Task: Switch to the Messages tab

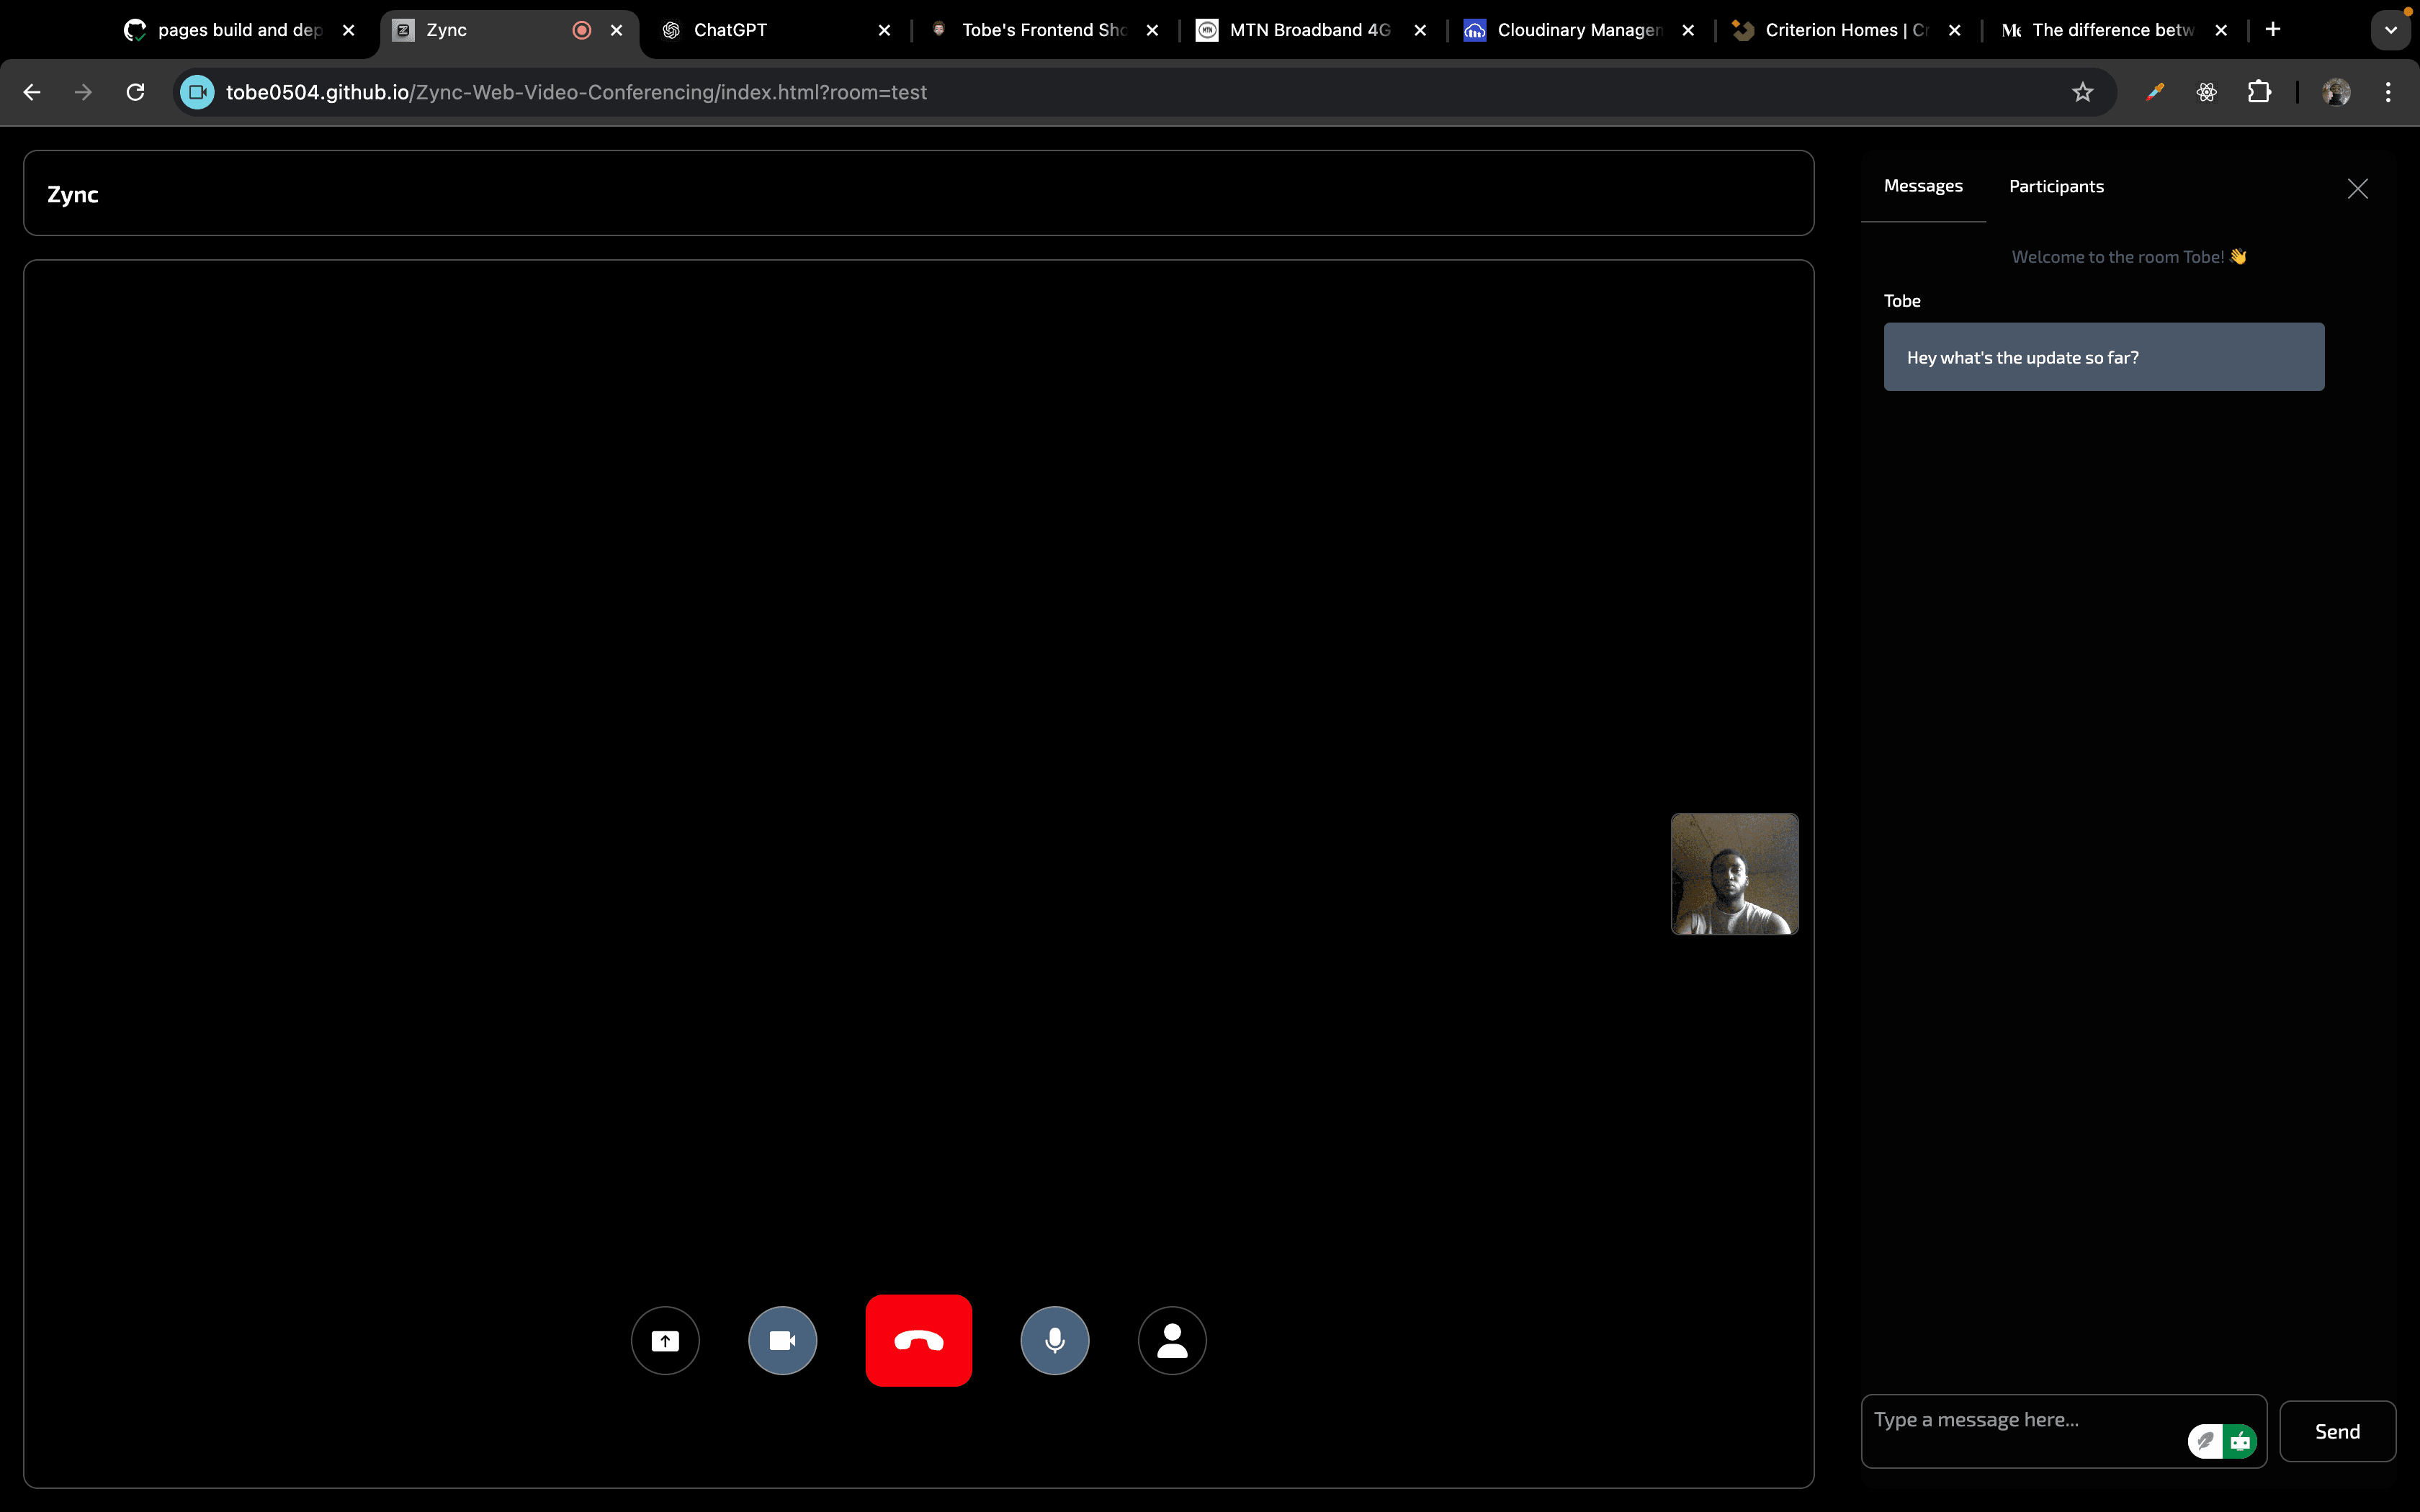Action: [1923, 186]
